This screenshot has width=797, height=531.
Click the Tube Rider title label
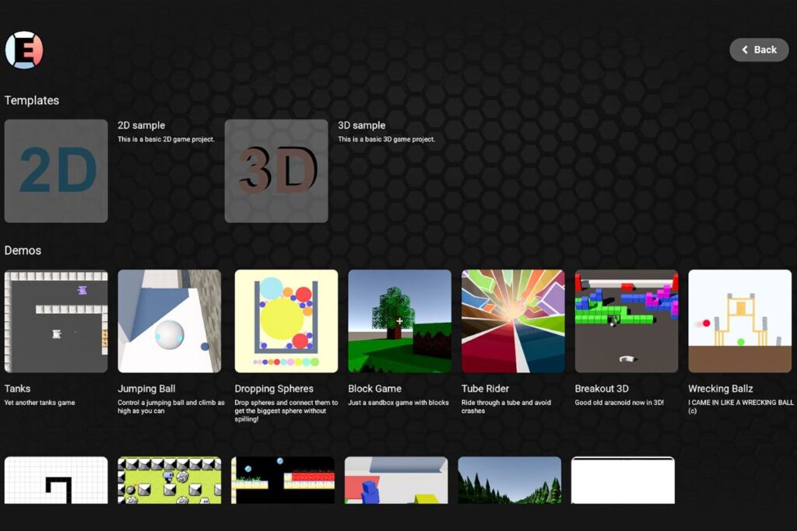[x=485, y=389]
